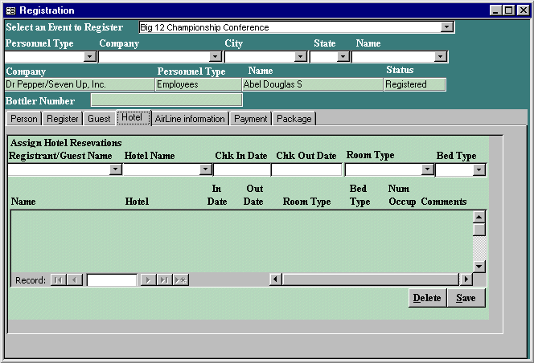The width and height of the screenshot is (534, 363).
Task: Click the Employees personnel type field
Action: tap(198, 84)
